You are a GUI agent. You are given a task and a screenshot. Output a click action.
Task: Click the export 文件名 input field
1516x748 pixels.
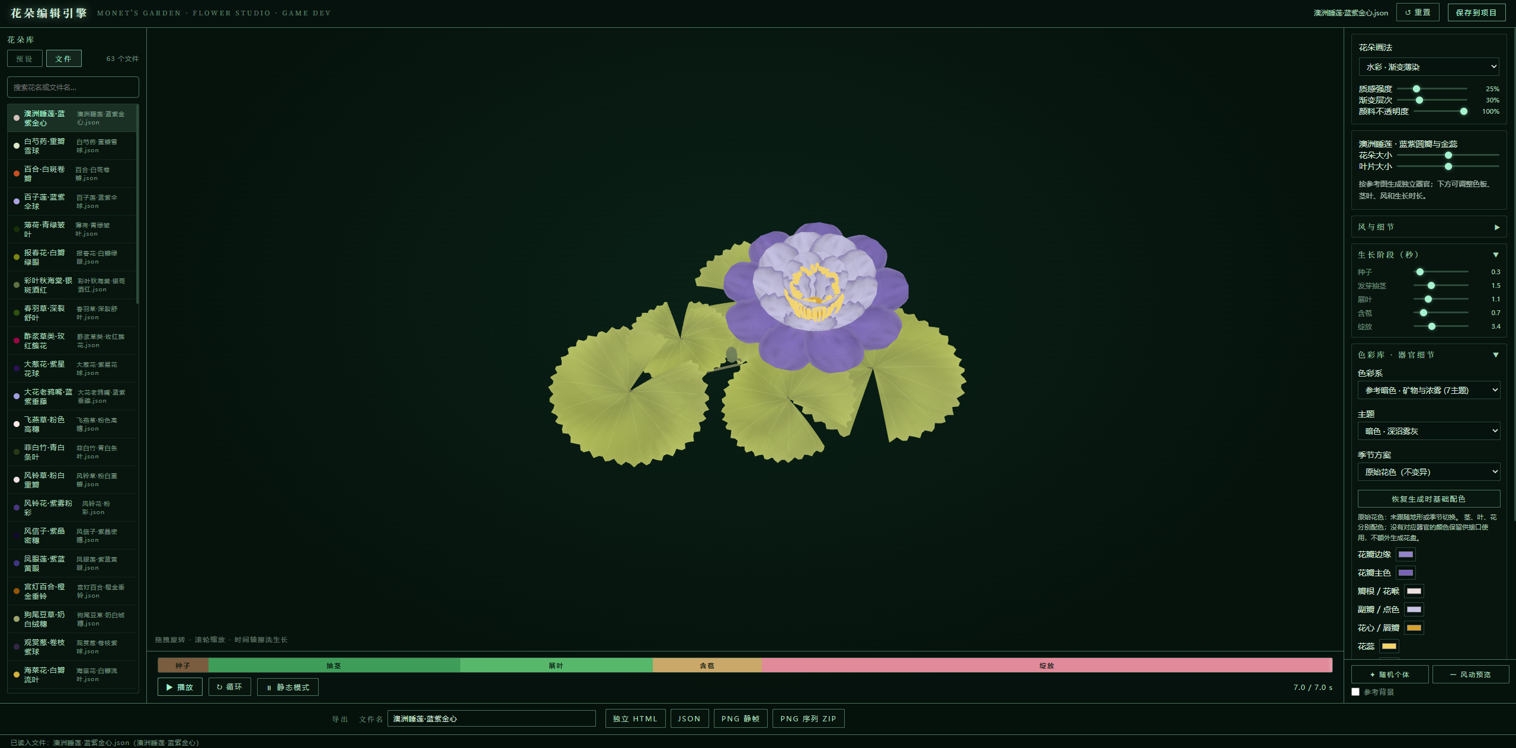491,718
